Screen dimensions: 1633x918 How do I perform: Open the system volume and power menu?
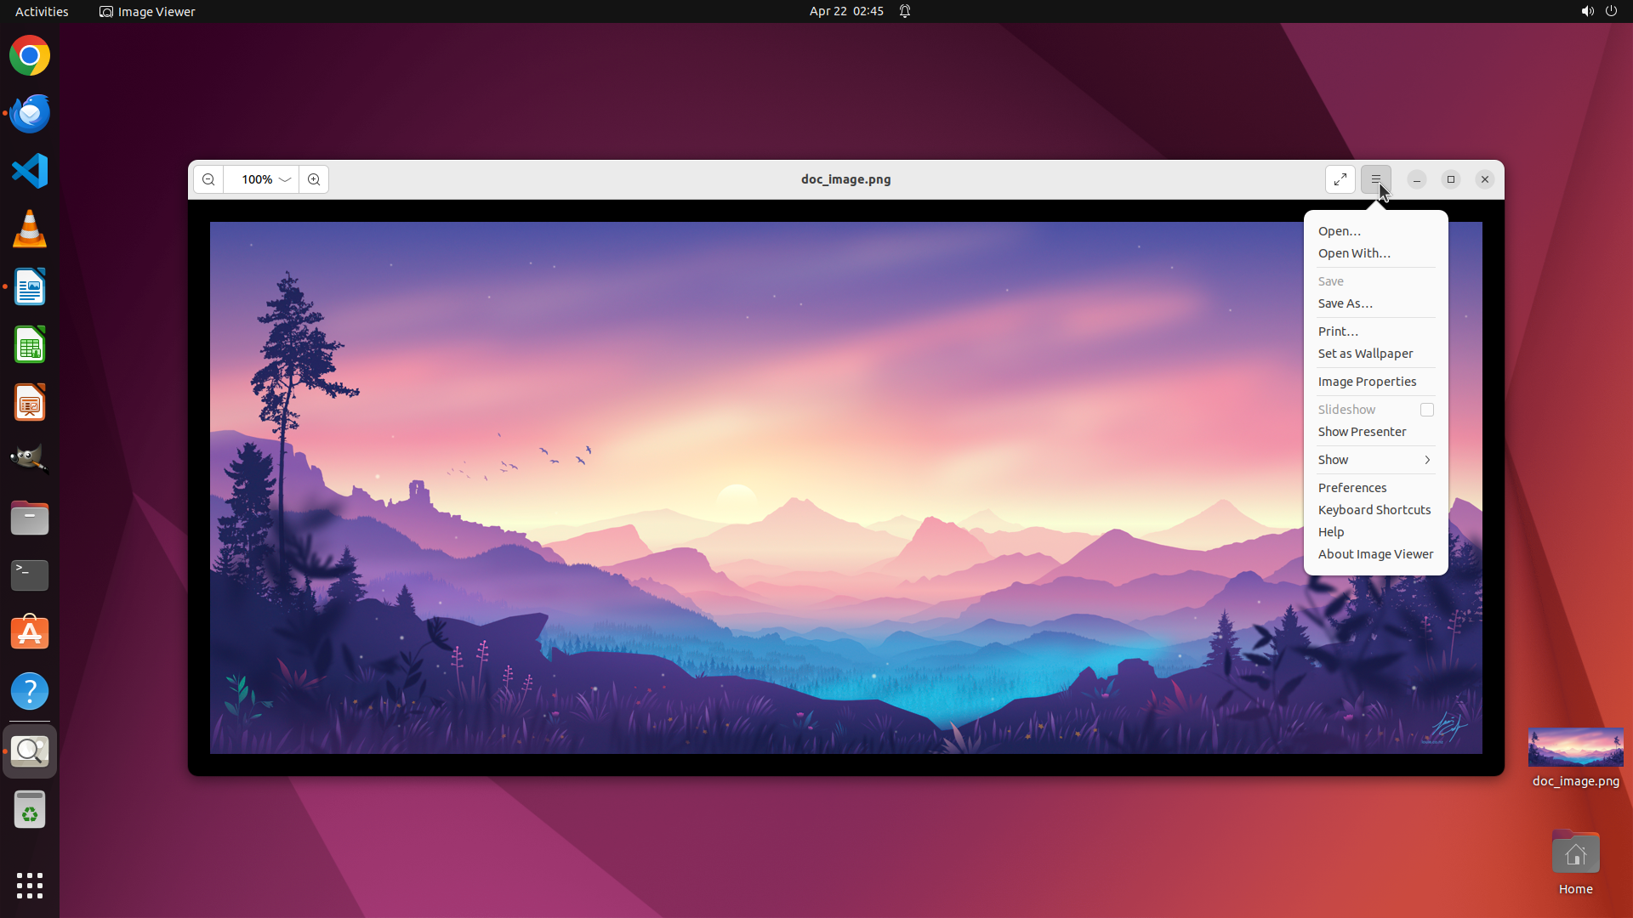click(1598, 11)
